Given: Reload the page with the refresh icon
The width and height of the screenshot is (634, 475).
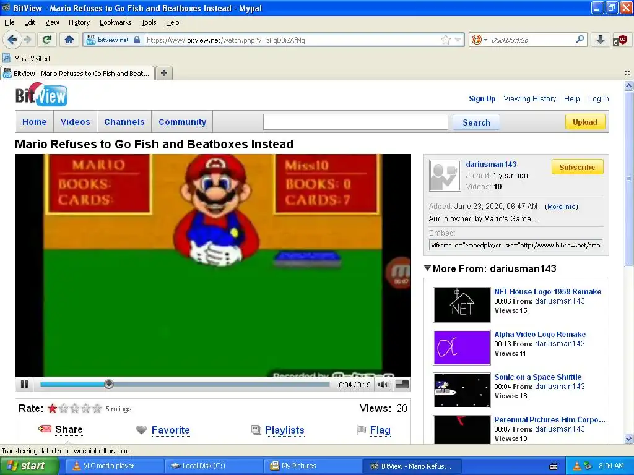Looking at the screenshot, I should tap(46, 40).
